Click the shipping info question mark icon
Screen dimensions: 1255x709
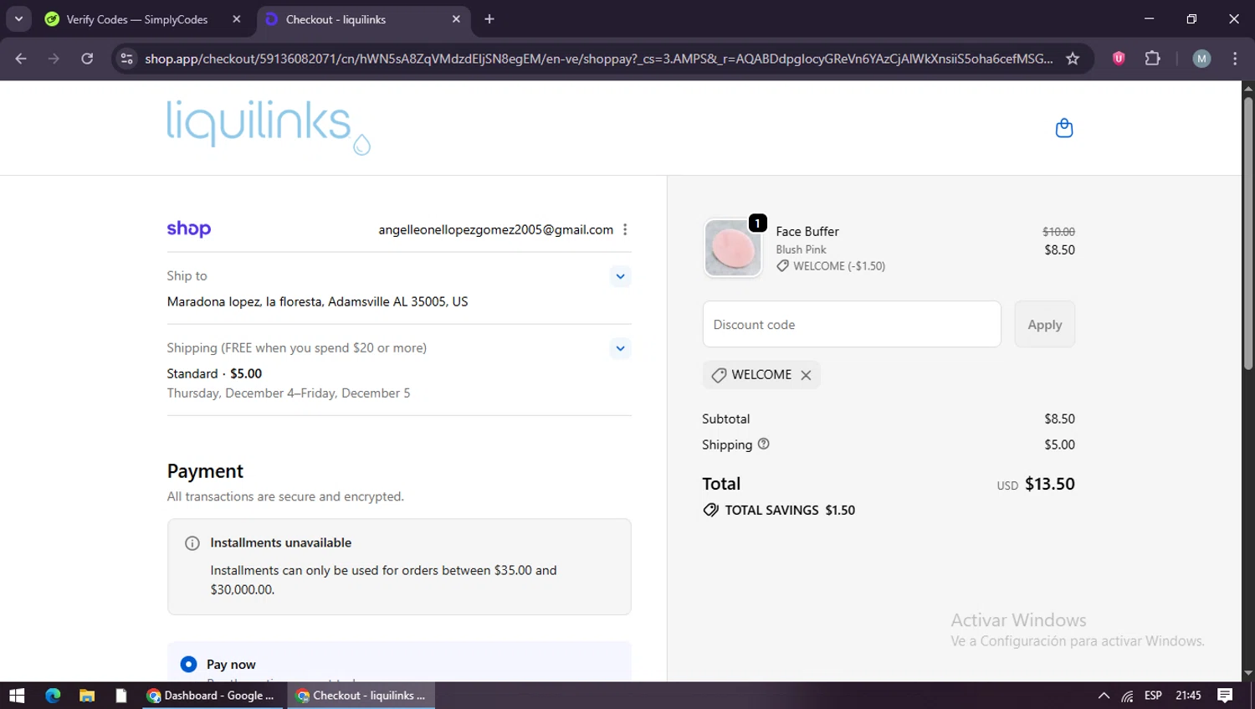pyautogui.click(x=763, y=444)
